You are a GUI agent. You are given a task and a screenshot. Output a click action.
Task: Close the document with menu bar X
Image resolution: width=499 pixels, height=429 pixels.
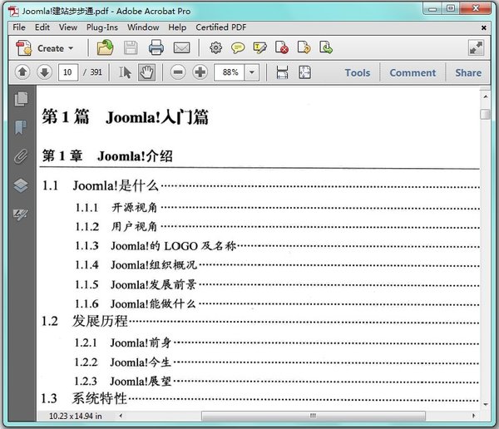[x=484, y=28]
